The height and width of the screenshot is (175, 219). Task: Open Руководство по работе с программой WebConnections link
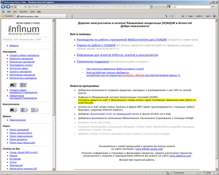(x=122, y=39)
